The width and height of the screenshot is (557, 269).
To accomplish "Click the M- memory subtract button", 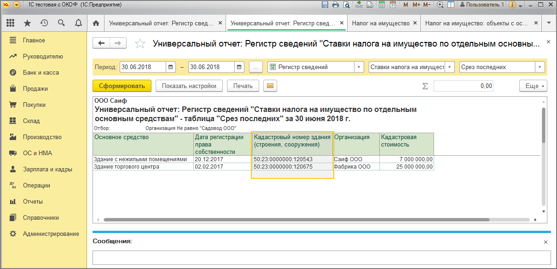I will click(x=427, y=5).
